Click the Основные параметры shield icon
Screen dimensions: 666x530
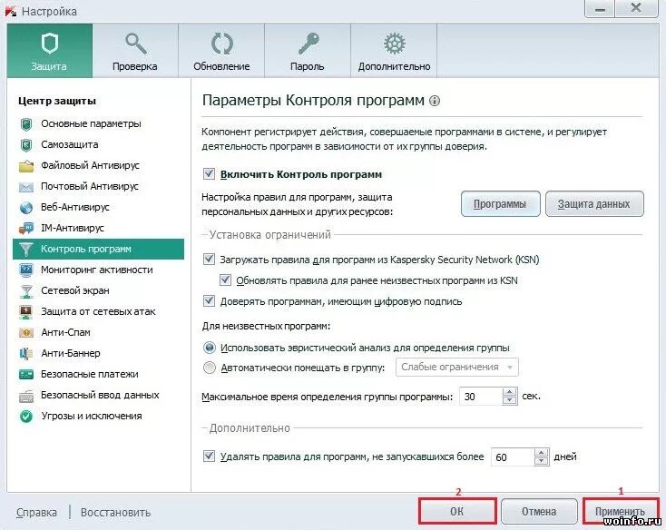(26, 124)
